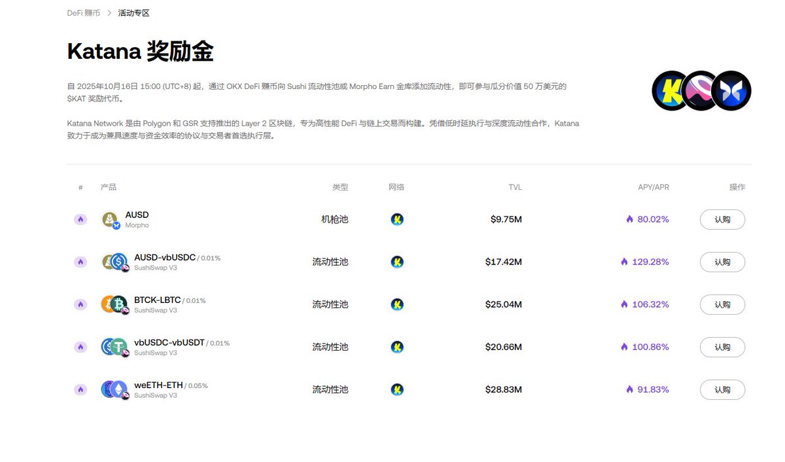Screen dimensions: 785x462
Task: Click the 机枪池 type label
Action: coord(335,219)
